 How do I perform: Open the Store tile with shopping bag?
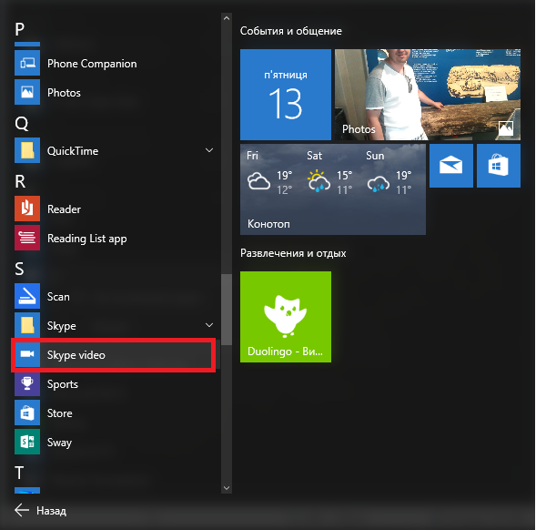tap(499, 166)
